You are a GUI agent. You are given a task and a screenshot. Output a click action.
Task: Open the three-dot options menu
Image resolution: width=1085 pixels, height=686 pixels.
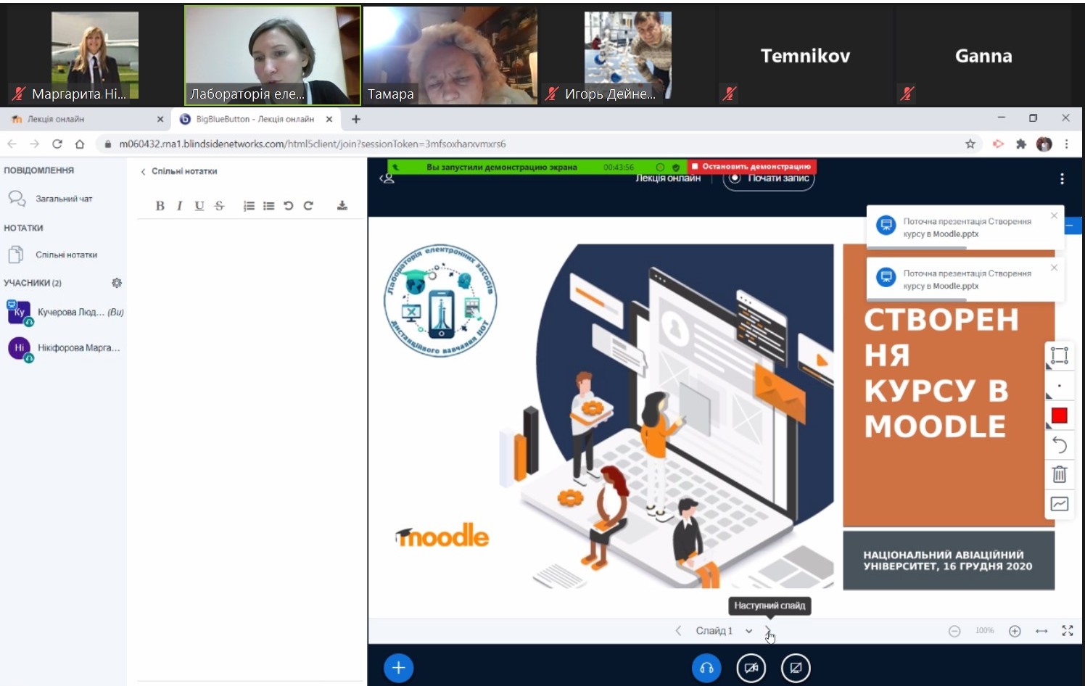coord(1062,179)
